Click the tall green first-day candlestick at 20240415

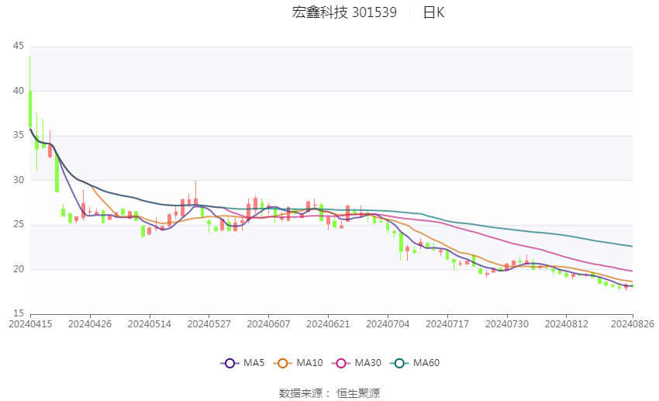tap(30, 109)
